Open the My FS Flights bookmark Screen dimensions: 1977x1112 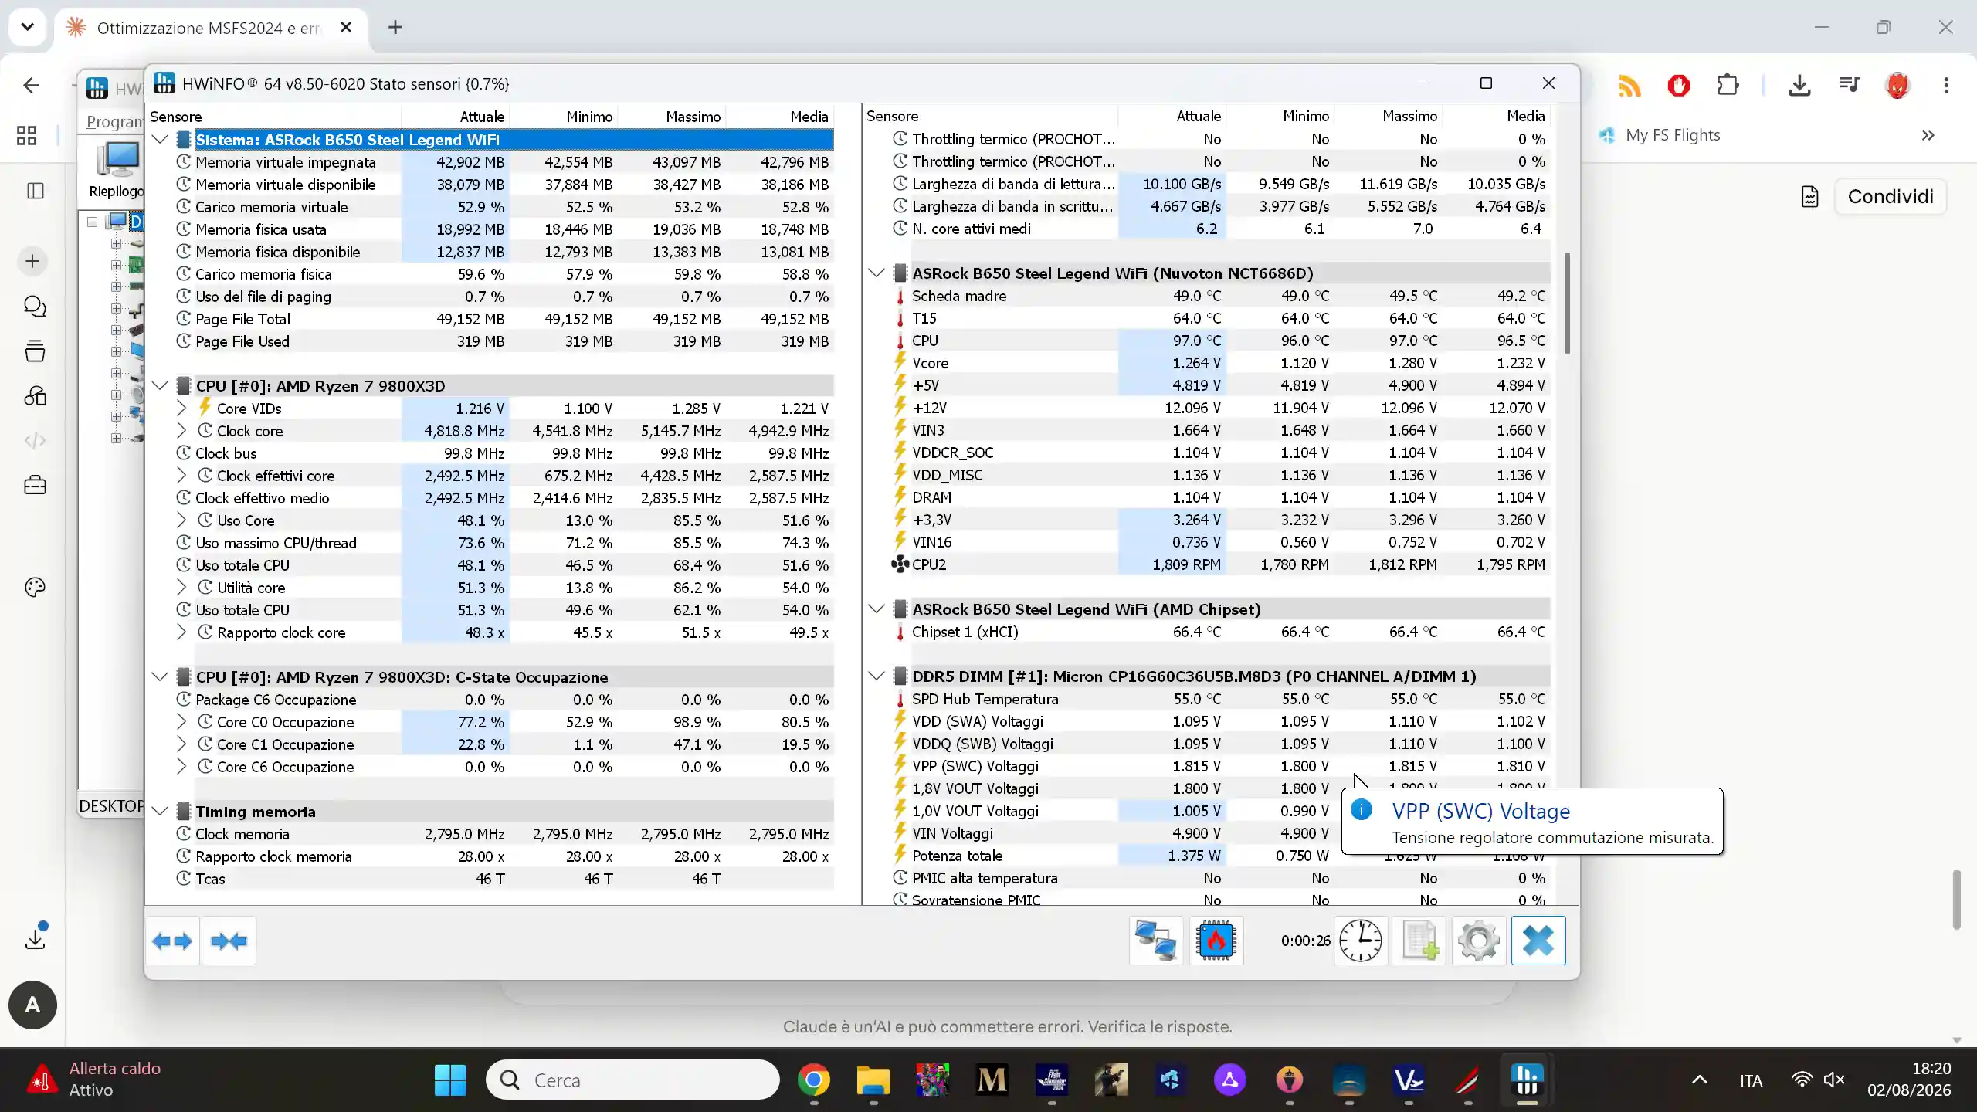click(x=1660, y=135)
